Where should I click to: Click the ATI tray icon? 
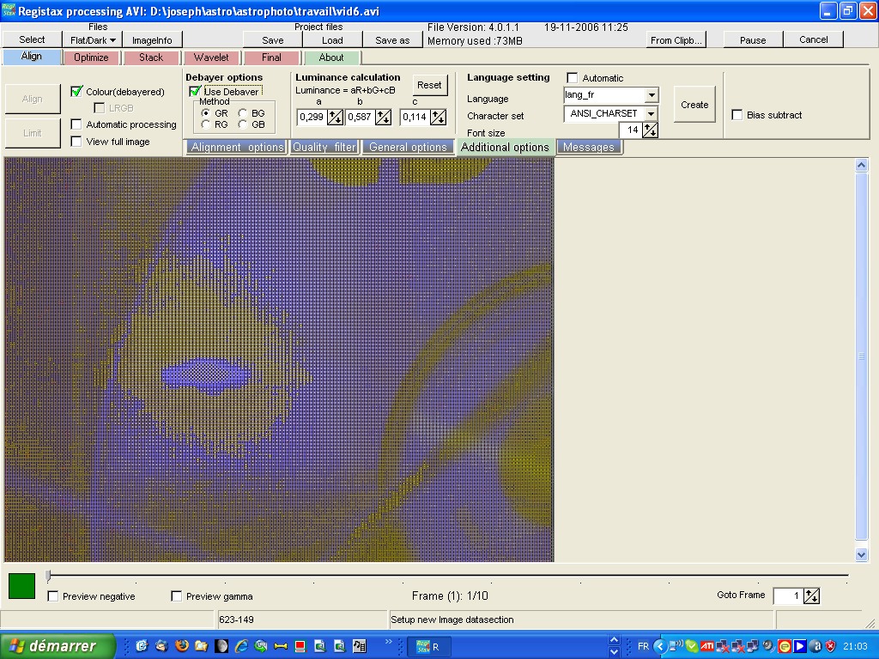[x=707, y=647]
